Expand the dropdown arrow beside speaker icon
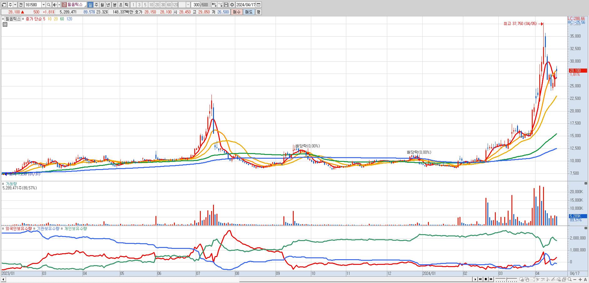 (59, 5)
